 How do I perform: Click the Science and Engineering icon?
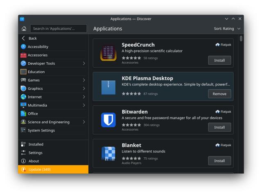23,122
